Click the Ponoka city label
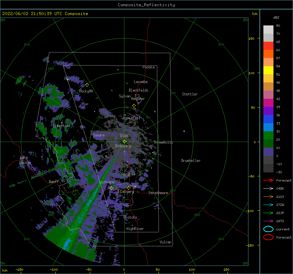The width and height of the screenshot is (293, 274). 148,67
